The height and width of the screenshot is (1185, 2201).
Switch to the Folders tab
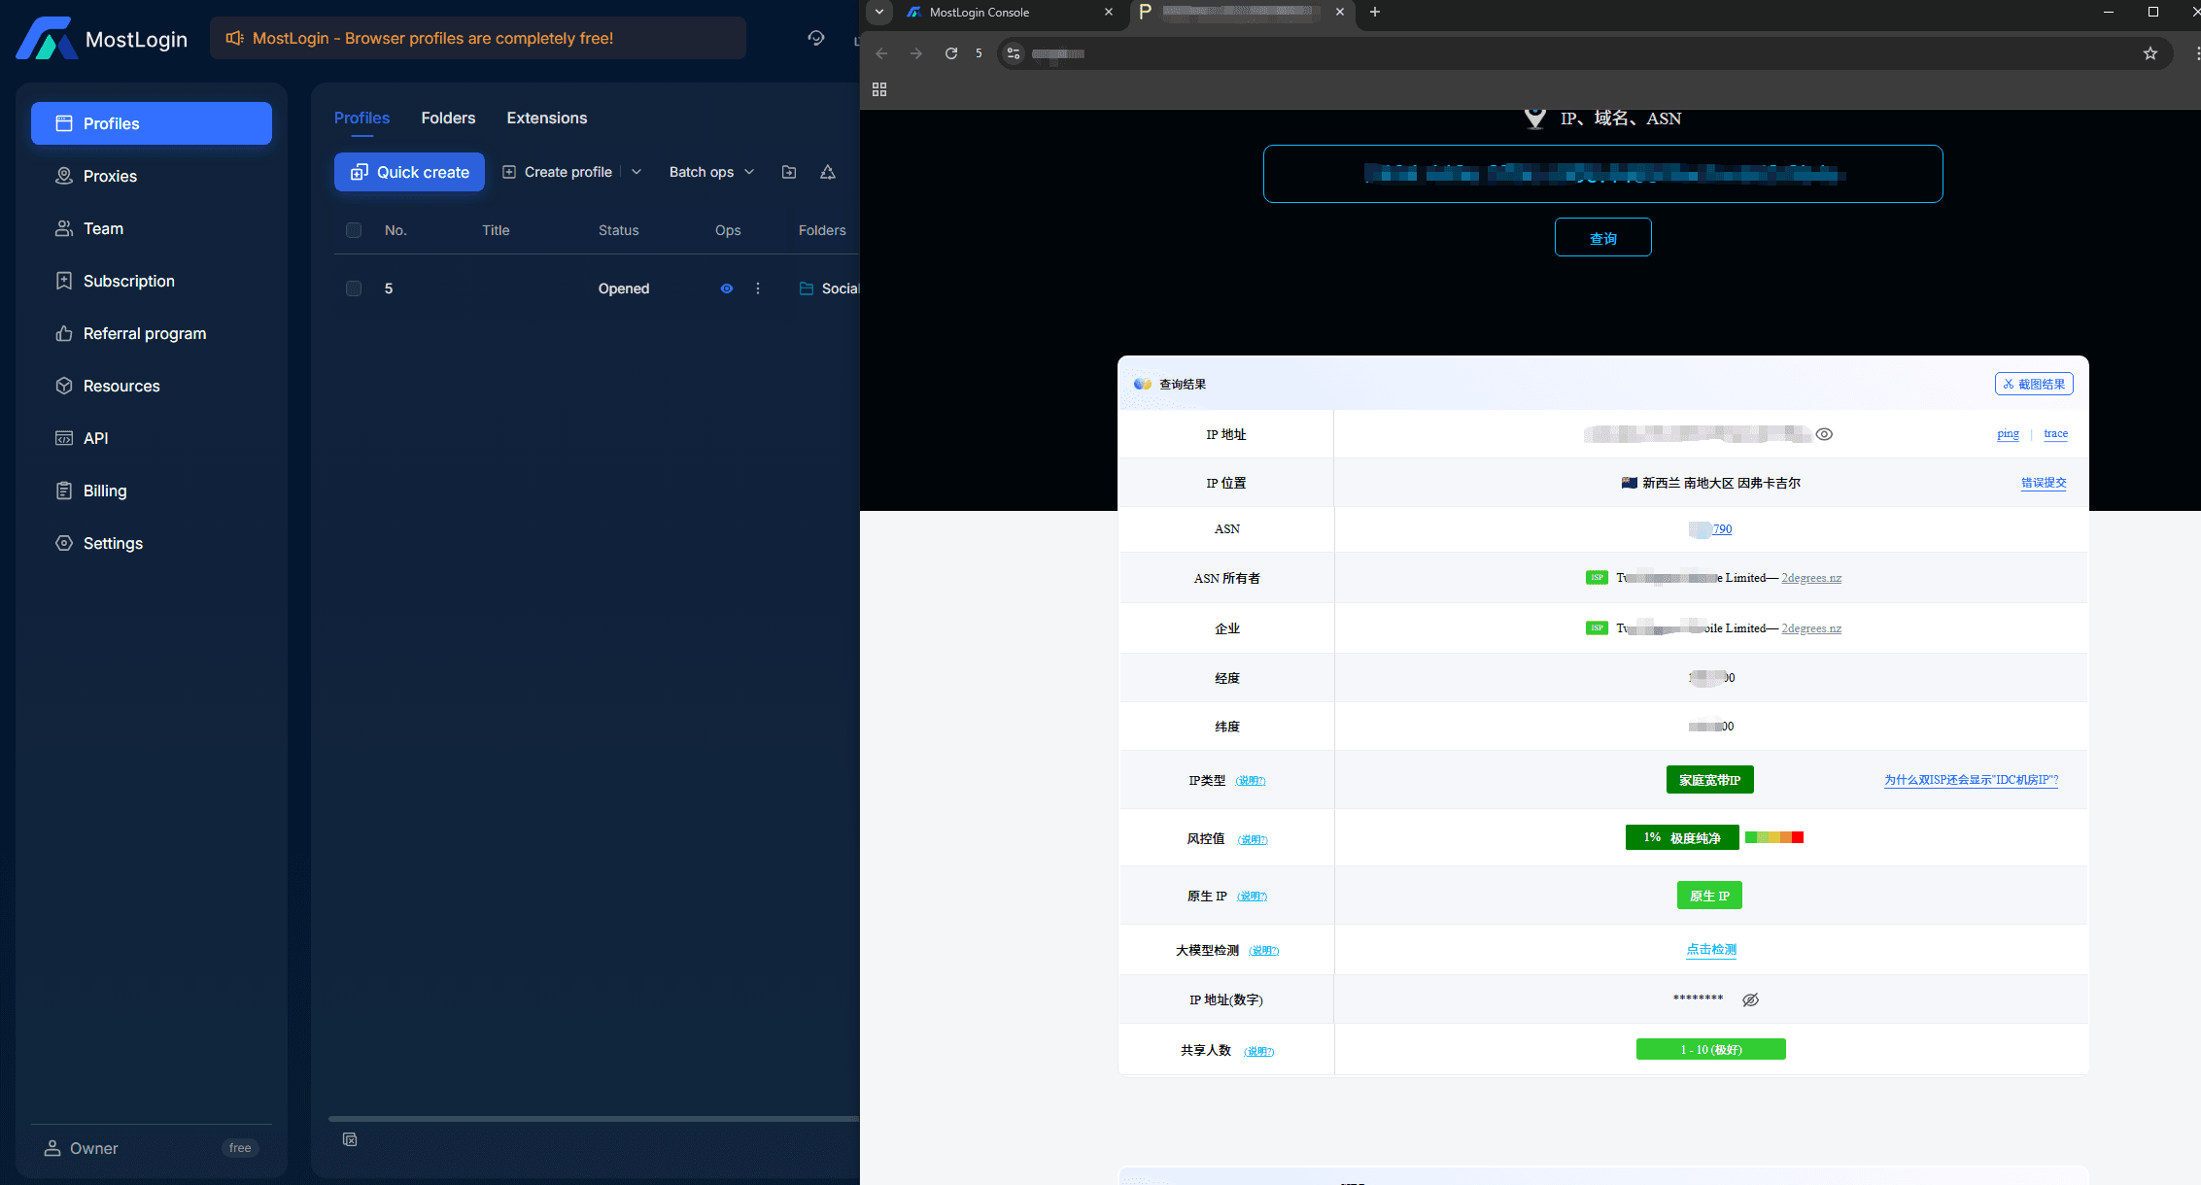tap(448, 118)
